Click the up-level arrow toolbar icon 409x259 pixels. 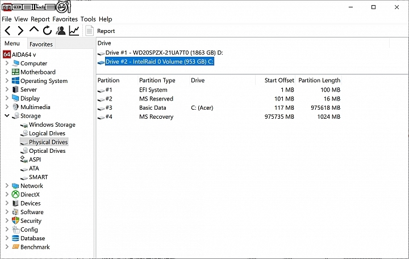click(x=34, y=30)
